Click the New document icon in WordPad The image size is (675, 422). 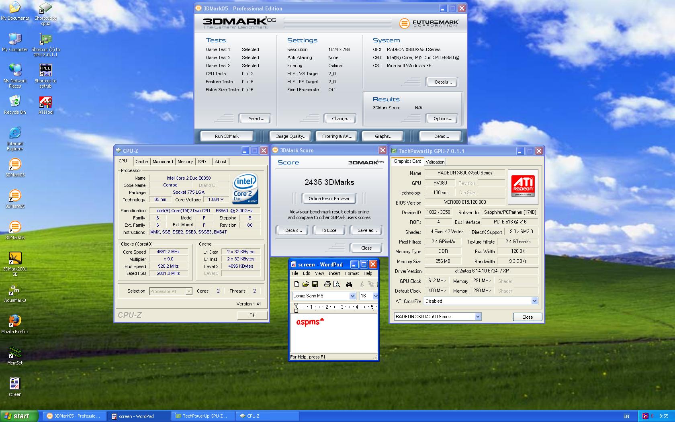(x=297, y=284)
